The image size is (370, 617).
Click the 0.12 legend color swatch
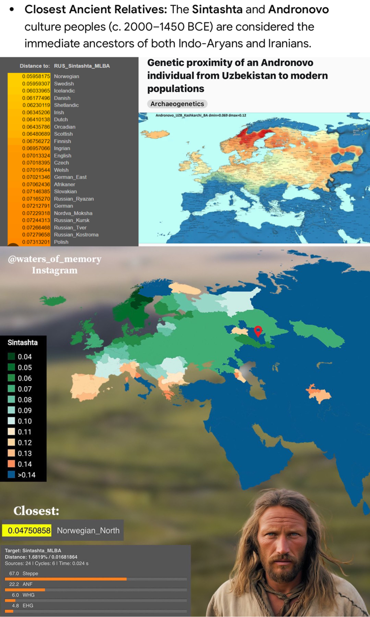click(x=11, y=442)
